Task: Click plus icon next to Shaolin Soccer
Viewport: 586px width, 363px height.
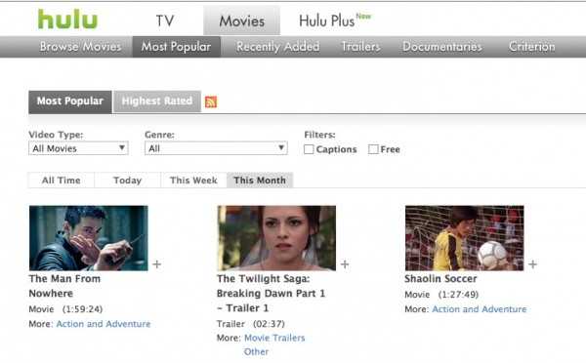Action: click(x=533, y=264)
